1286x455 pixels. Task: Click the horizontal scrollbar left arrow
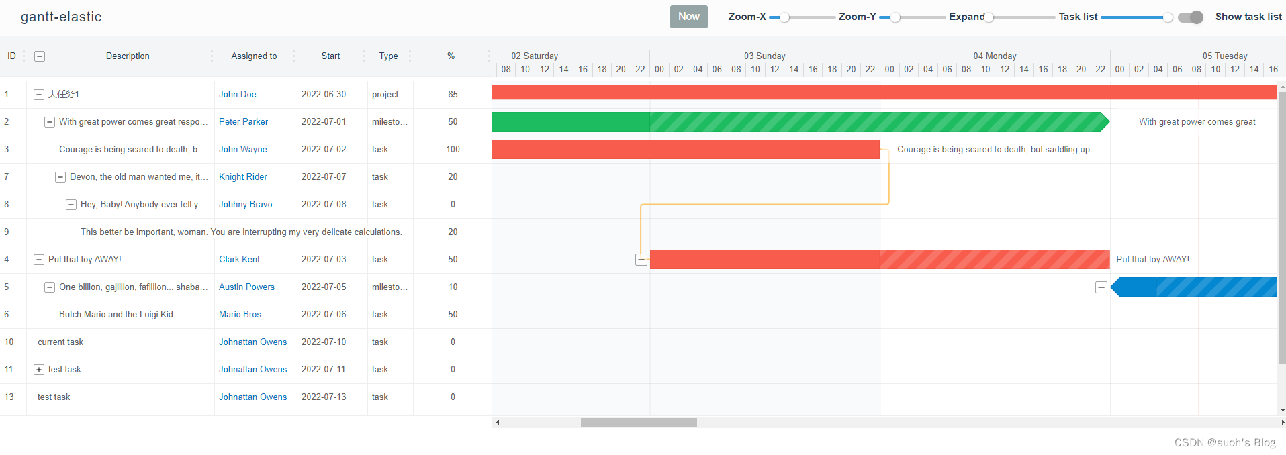[498, 423]
